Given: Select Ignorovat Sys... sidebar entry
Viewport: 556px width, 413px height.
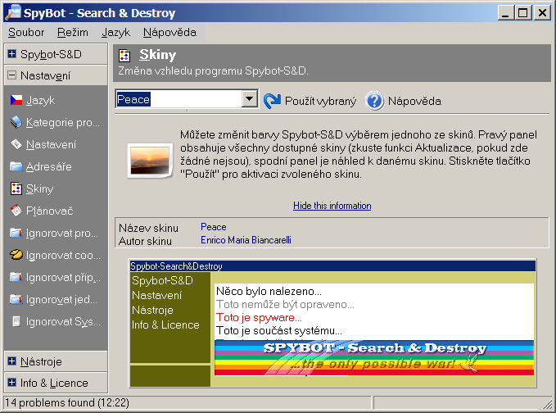Looking at the screenshot, I should coord(63,321).
